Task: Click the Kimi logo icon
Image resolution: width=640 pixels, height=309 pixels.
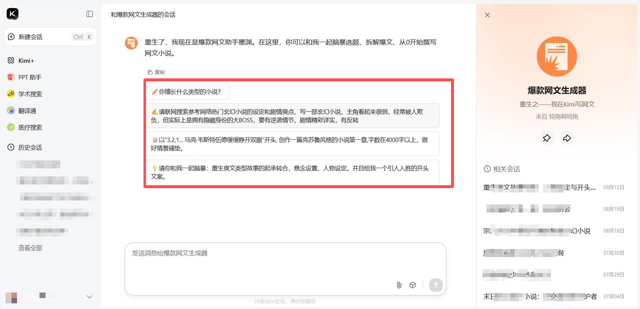Action: (x=12, y=14)
